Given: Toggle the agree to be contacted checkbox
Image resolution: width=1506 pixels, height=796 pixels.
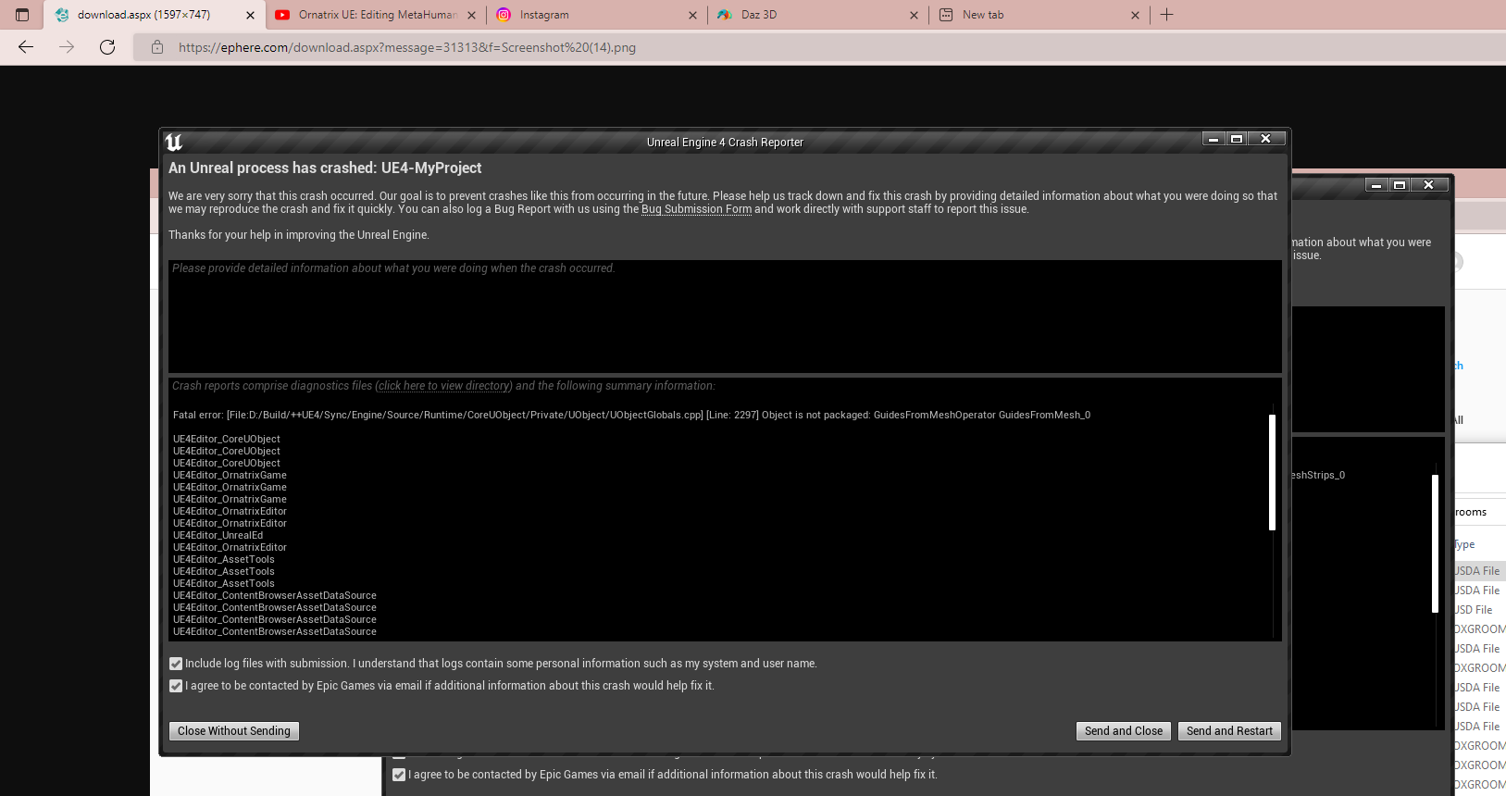Looking at the screenshot, I should pos(176,686).
